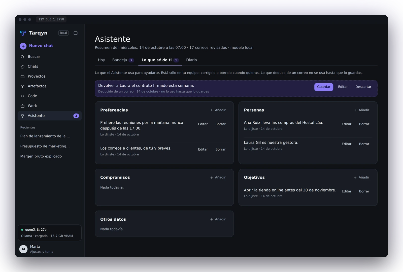
Task: Delete the Ana Ruiz entry
Action: (x=364, y=124)
